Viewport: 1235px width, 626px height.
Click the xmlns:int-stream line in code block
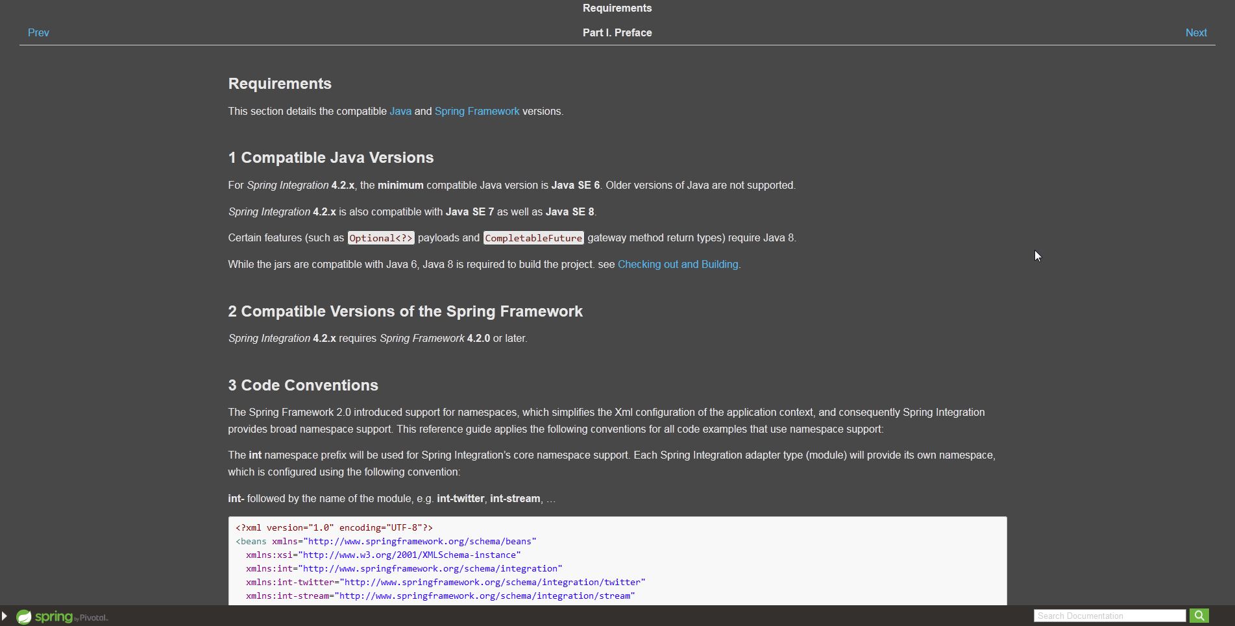[440, 596]
